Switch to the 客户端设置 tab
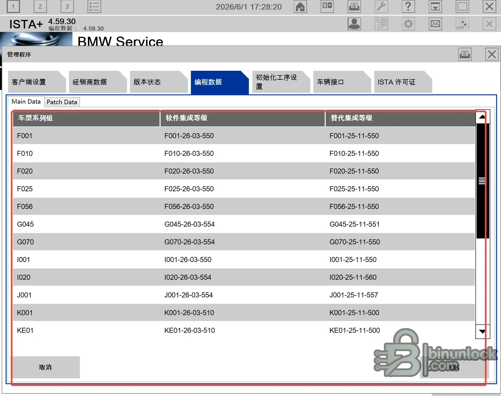This screenshot has width=501, height=396. click(37, 82)
